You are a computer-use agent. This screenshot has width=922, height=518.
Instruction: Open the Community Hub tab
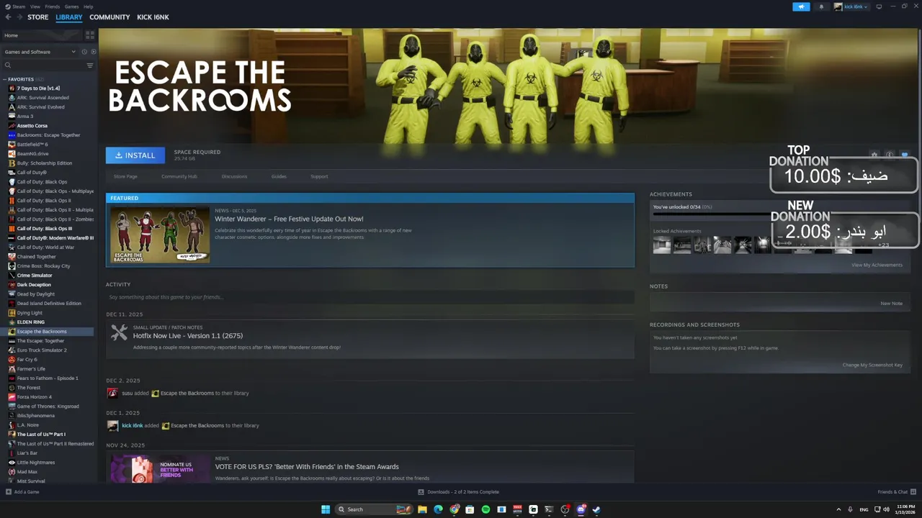pos(179,176)
